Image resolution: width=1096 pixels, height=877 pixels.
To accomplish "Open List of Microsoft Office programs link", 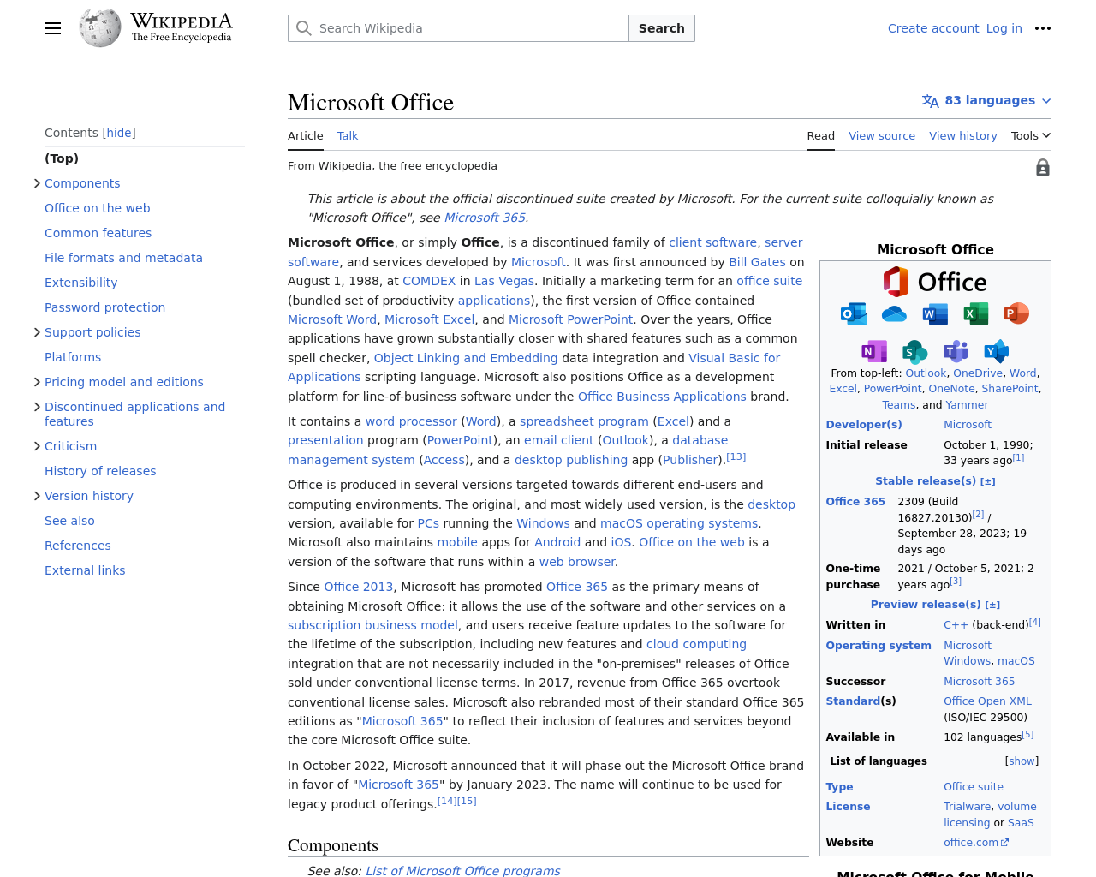I will [x=463, y=870].
